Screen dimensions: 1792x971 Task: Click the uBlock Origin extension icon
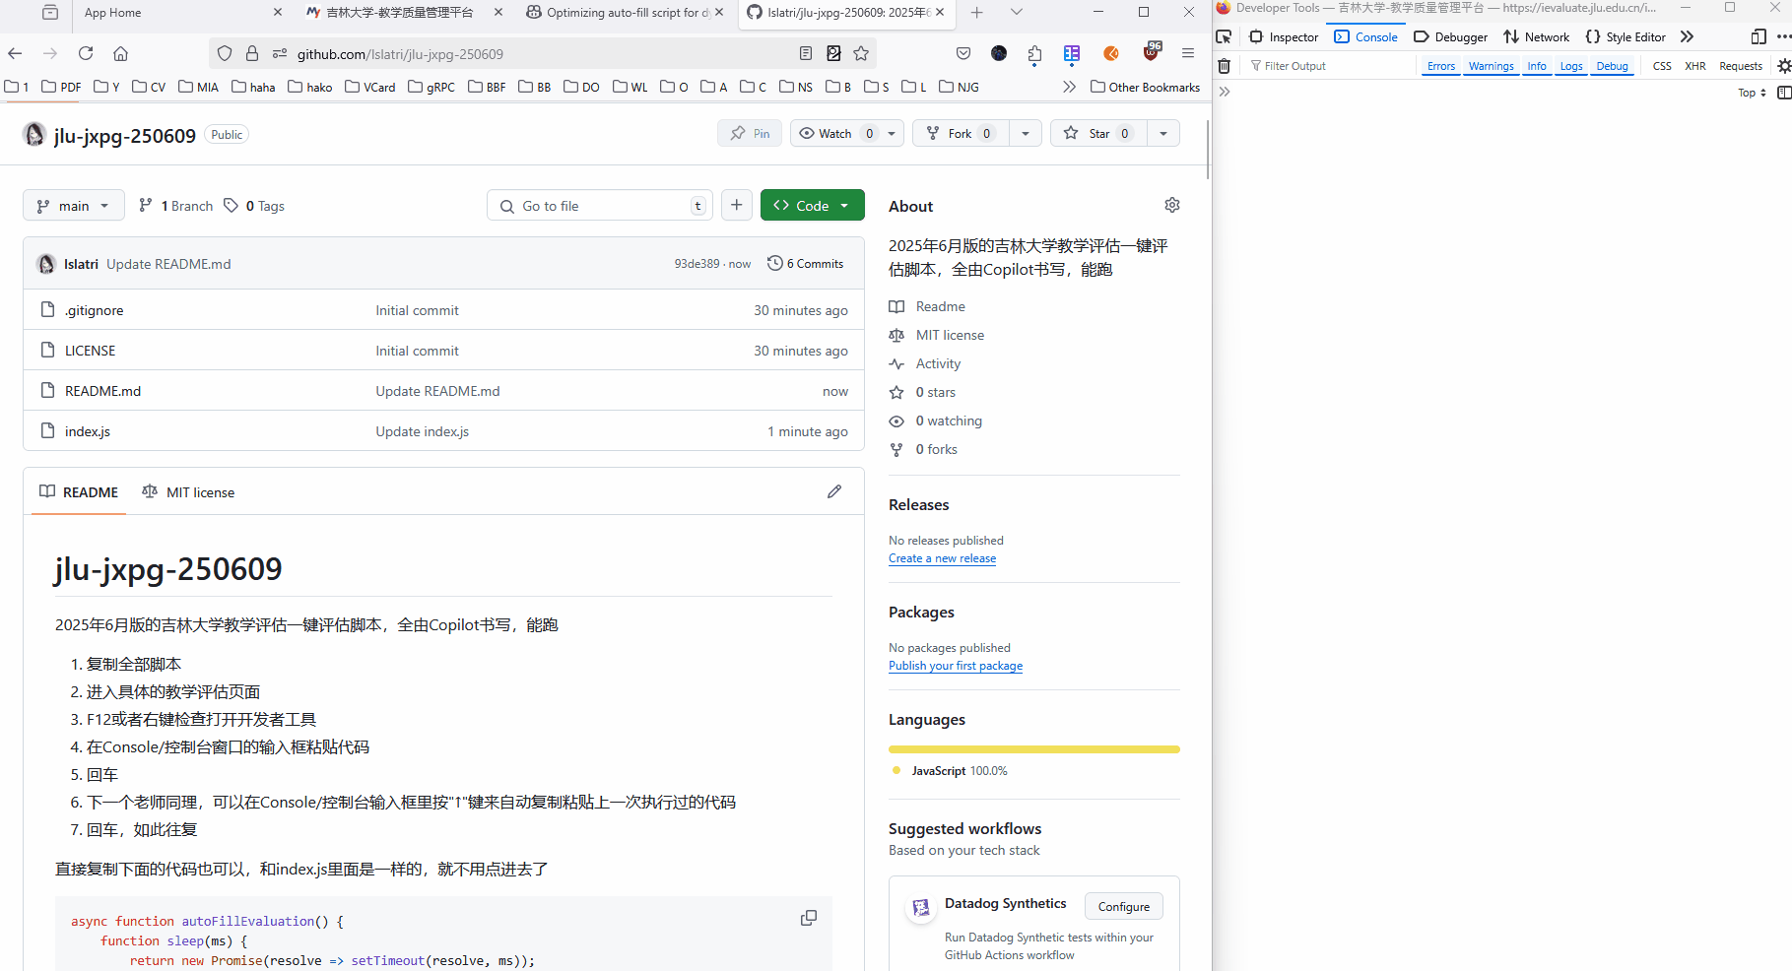click(x=1151, y=53)
